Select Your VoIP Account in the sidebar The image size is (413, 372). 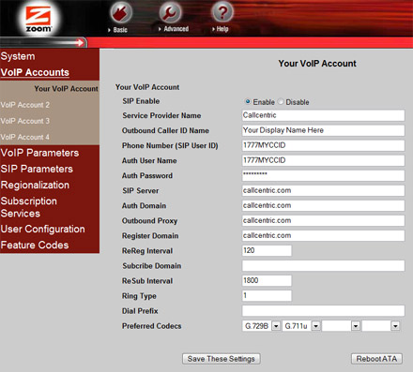click(x=66, y=89)
